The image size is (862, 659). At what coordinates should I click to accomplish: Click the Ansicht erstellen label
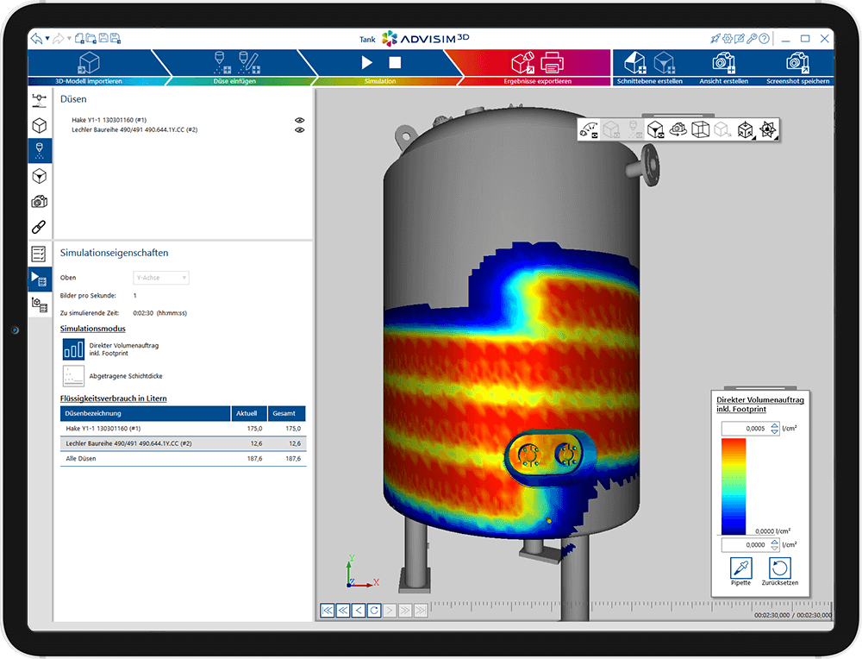[x=723, y=81]
